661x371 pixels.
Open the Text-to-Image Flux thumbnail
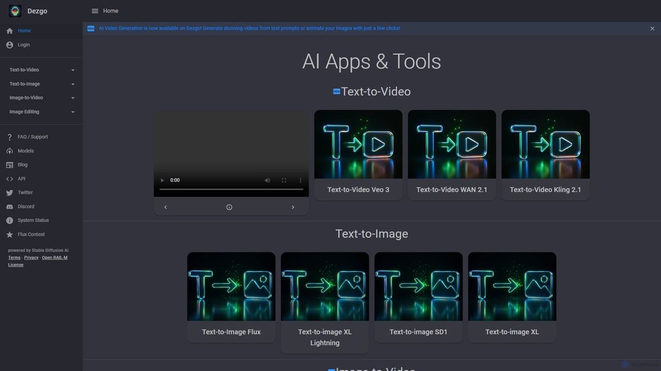231,286
